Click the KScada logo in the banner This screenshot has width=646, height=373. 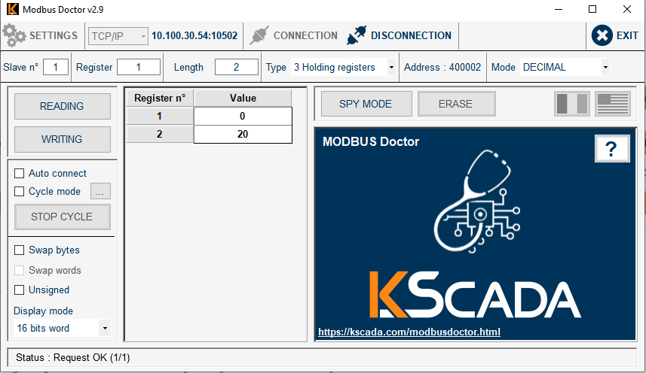[x=475, y=295]
